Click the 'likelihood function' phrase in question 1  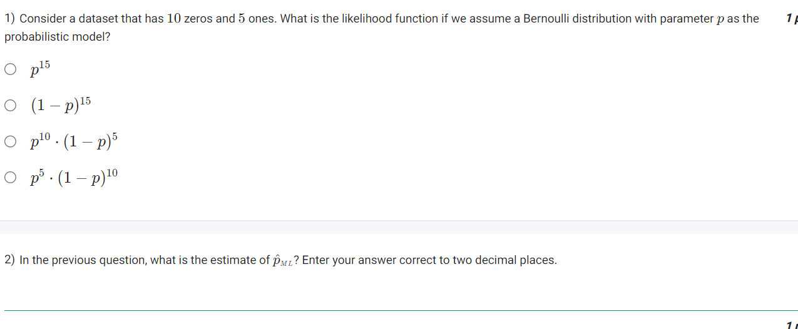[378, 19]
